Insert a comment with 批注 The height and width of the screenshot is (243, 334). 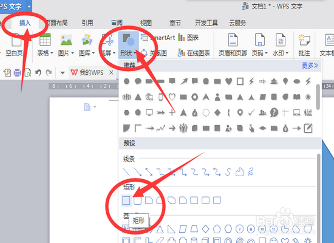304,45
